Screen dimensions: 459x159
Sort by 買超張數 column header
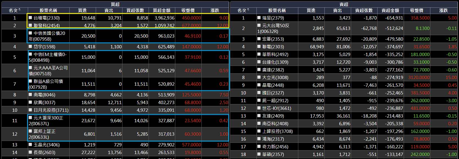pyautogui.click(x=135, y=10)
